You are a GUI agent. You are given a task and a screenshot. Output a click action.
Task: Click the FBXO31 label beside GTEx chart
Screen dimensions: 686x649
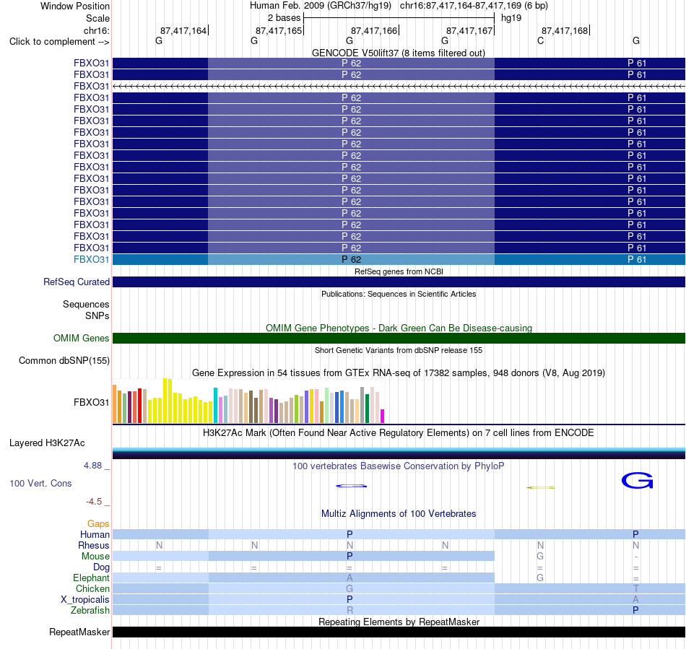click(x=91, y=402)
